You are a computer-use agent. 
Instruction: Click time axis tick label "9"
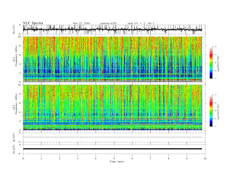pyautogui.click(x=187, y=159)
